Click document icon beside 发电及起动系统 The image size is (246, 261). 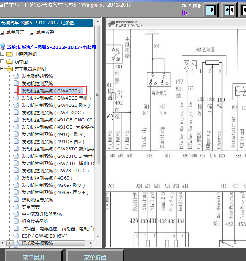click(x=16, y=76)
